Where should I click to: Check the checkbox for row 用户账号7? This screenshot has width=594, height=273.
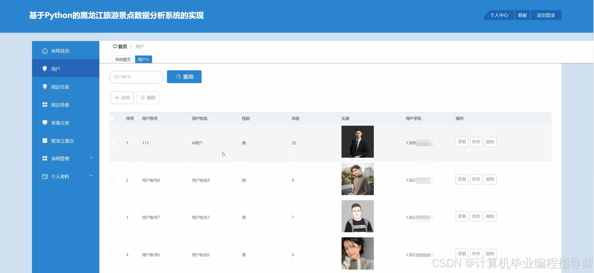point(112,217)
